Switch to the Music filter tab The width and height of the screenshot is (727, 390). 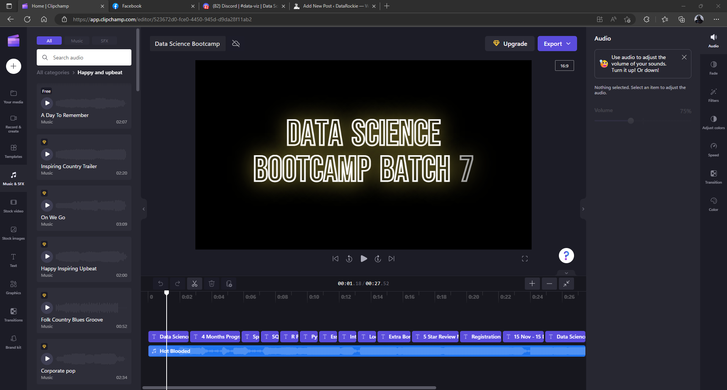pyautogui.click(x=76, y=41)
